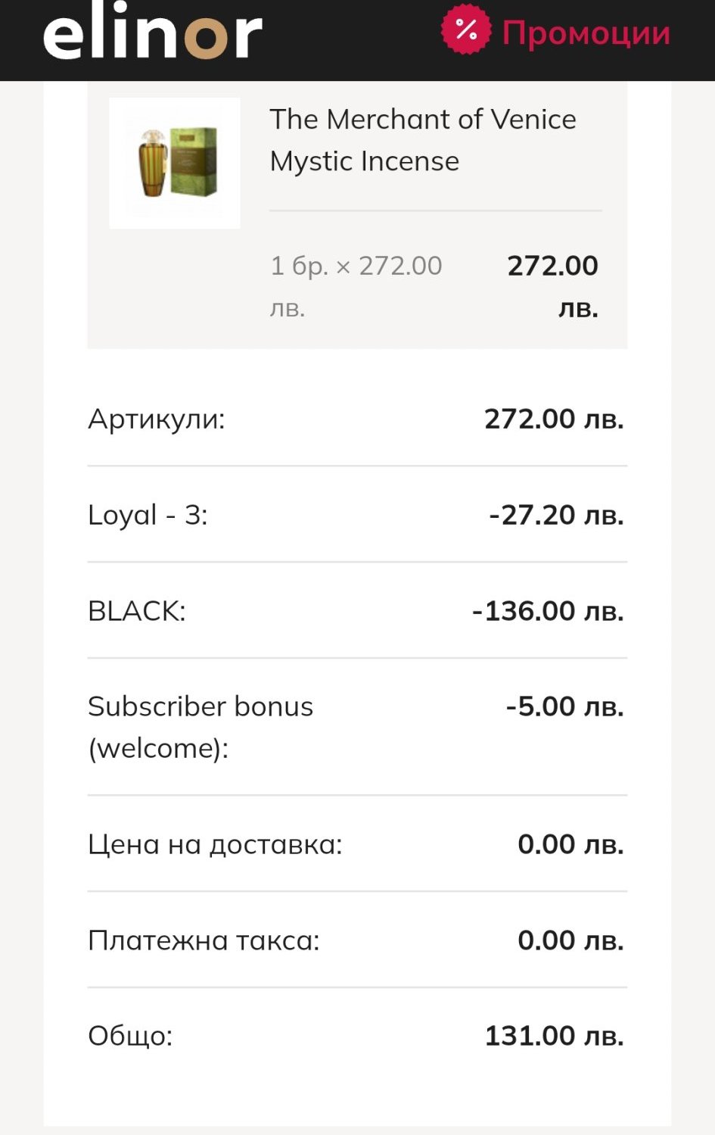715x1135 pixels.
Task: Click the subscriber bonus amount -5.00 лв.
Action: 564,706
